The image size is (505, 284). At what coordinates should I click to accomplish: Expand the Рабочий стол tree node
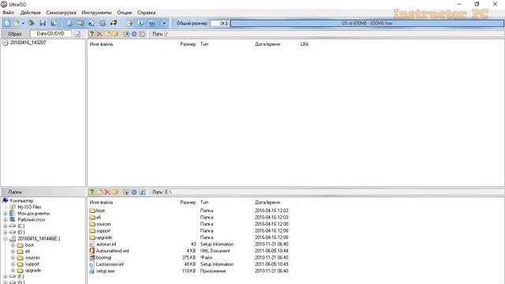6,219
